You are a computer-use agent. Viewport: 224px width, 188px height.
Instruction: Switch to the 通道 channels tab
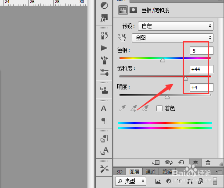pos(151,172)
